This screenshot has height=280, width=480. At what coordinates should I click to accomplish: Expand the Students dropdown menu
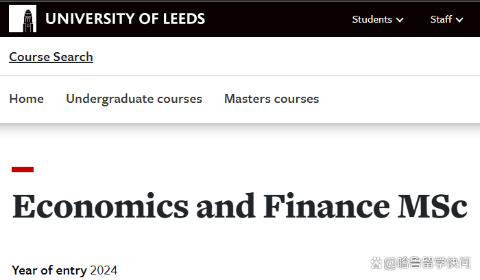pos(372,19)
